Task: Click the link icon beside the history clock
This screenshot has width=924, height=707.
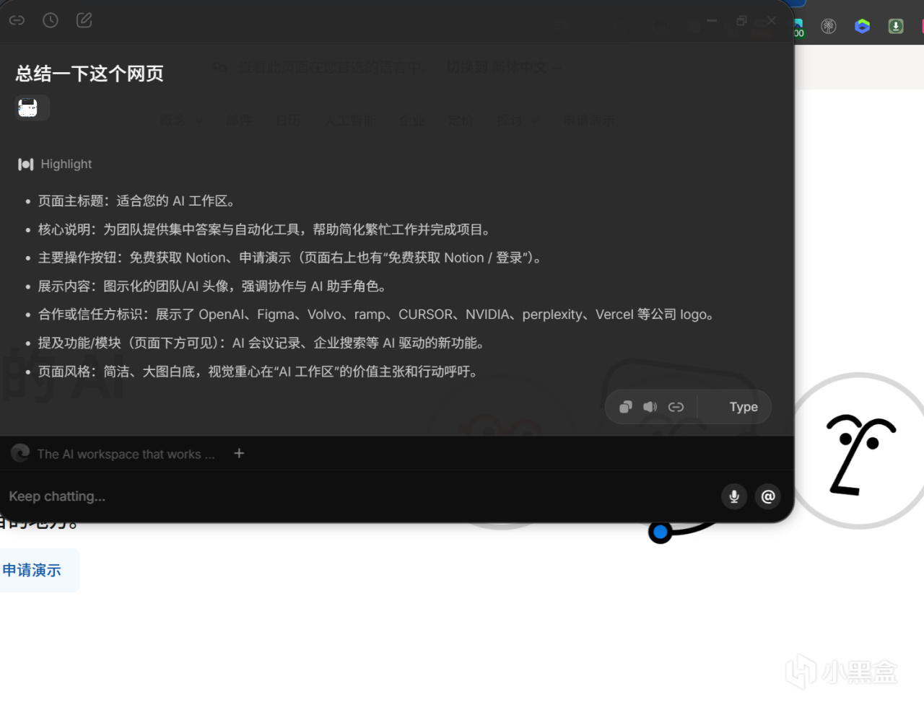Action: (17, 20)
